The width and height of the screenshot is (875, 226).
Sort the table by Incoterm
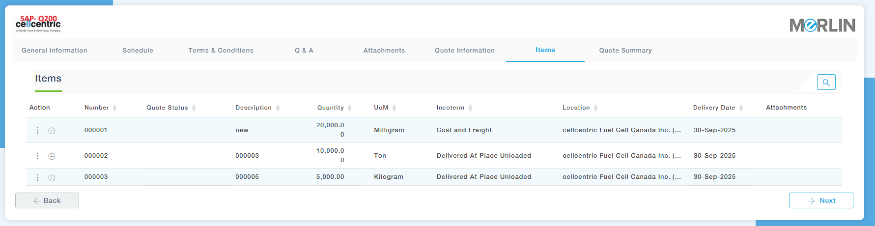[x=470, y=108]
